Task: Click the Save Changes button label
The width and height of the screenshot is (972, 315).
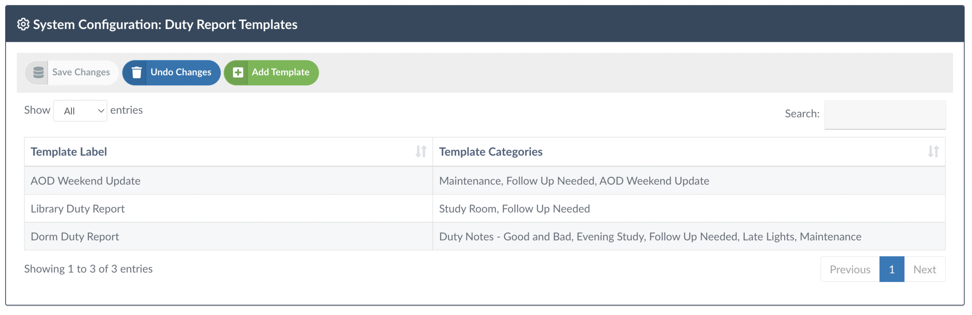Action: pos(81,72)
